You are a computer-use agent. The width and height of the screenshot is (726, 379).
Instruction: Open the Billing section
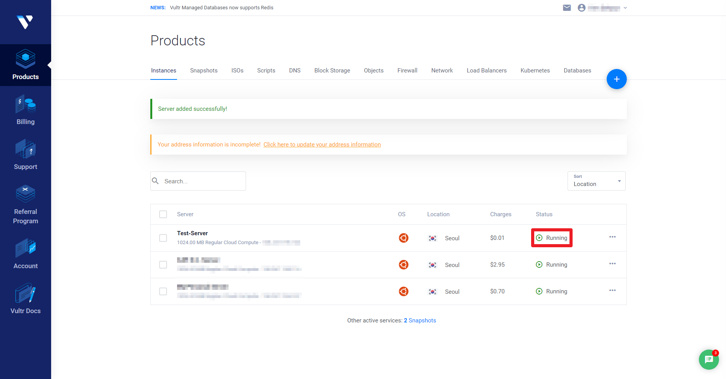[26, 110]
